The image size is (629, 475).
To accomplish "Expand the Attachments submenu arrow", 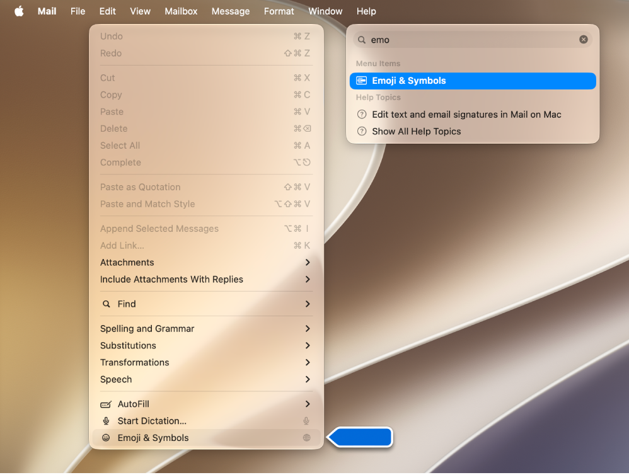I will tap(308, 262).
